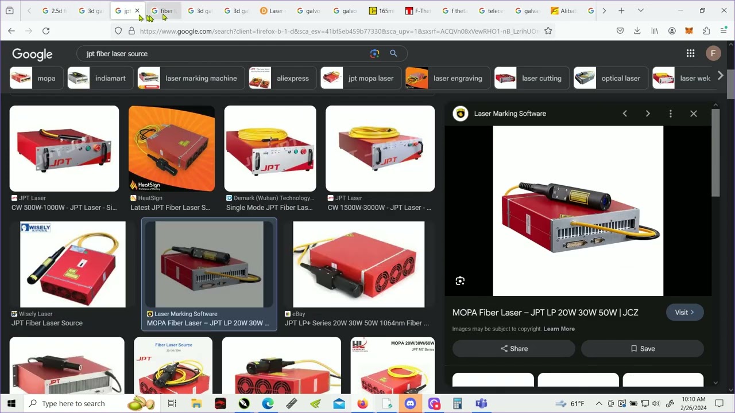Image resolution: width=735 pixels, height=413 pixels.
Task: Open Extensions puzzle-piece icon
Action: (x=706, y=31)
